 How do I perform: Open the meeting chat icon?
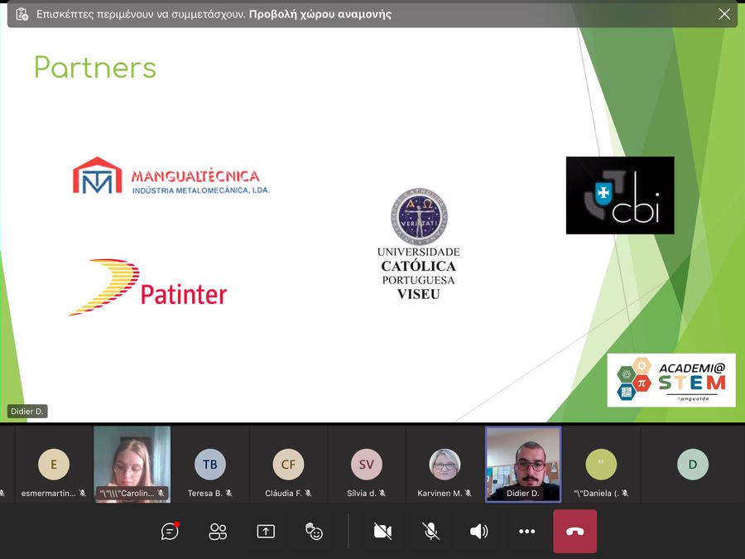coord(170,532)
